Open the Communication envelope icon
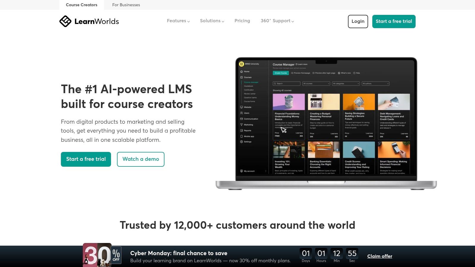 [241, 119]
